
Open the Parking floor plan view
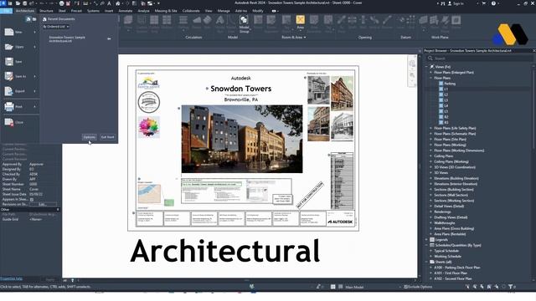[450, 84]
